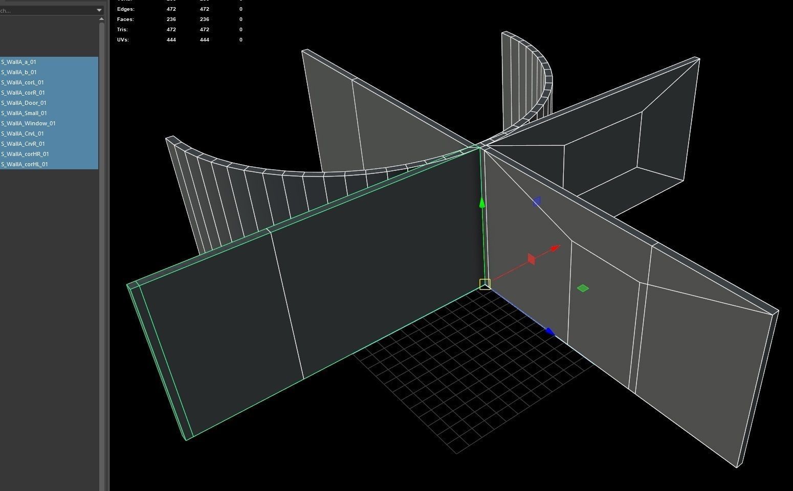This screenshot has width=793, height=491.
Task: Click the red X-axis move arrow handle
Action: (x=556, y=249)
